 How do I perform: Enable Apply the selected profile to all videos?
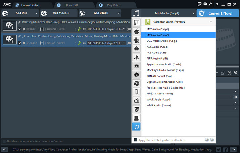click(x=136, y=140)
